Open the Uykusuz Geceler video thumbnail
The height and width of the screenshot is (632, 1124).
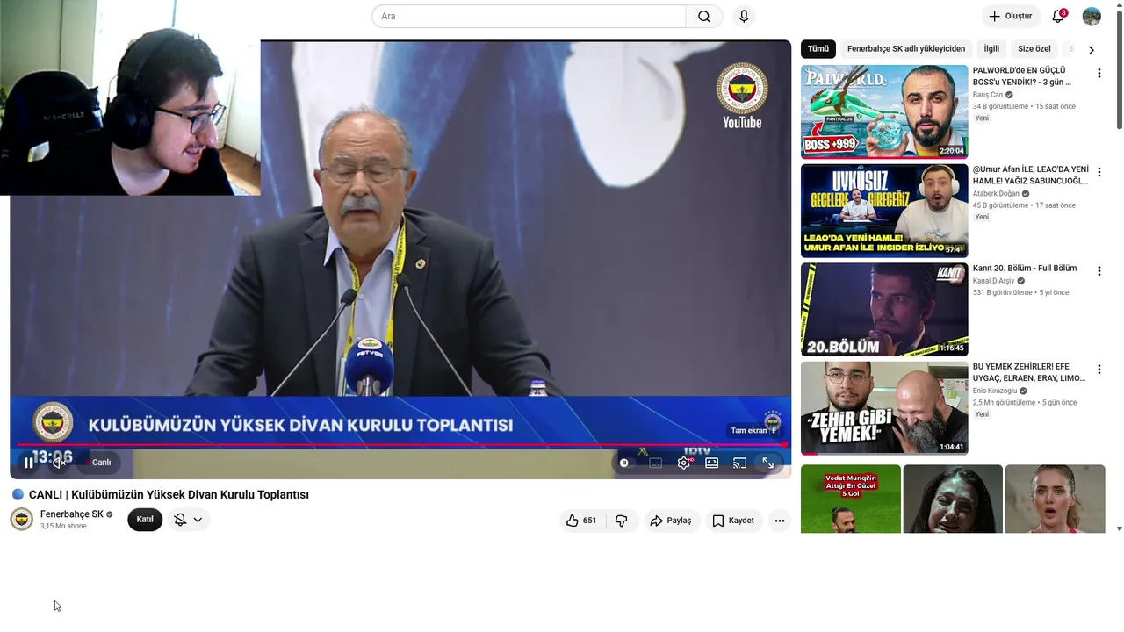[884, 211]
